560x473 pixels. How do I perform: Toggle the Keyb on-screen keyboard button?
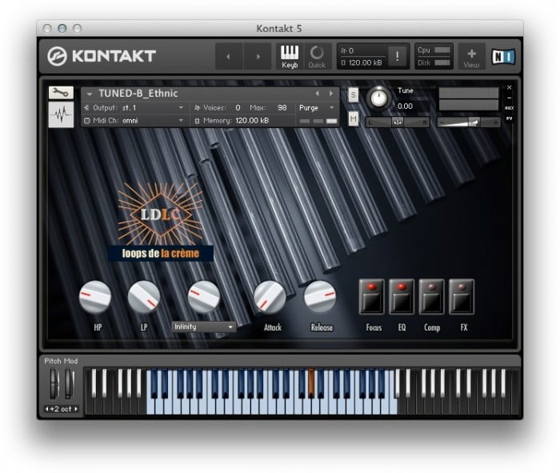click(x=290, y=57)
